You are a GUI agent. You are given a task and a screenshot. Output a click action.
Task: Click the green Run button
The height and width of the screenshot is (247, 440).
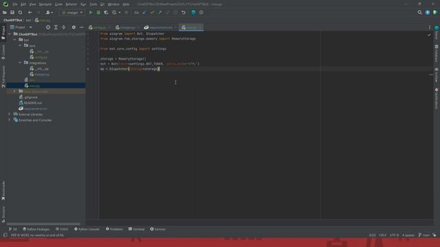pyautogui.click(x=91, y=12)
